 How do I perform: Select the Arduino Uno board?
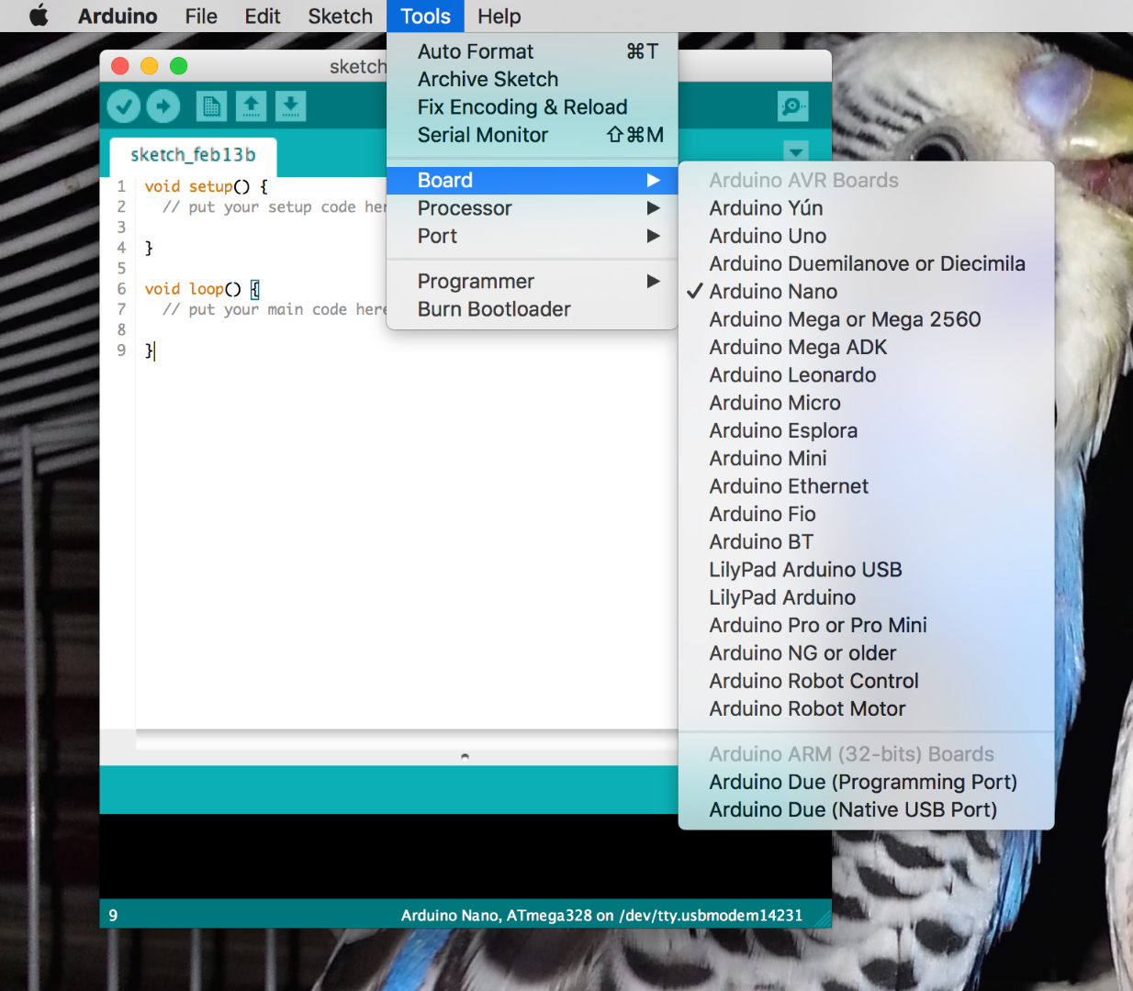pos(767,236)
